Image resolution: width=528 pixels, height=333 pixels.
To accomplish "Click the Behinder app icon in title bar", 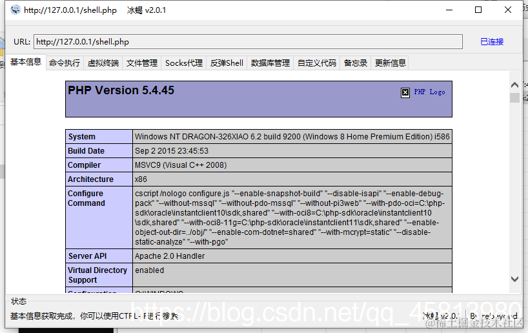I will (x=15, y=10).
